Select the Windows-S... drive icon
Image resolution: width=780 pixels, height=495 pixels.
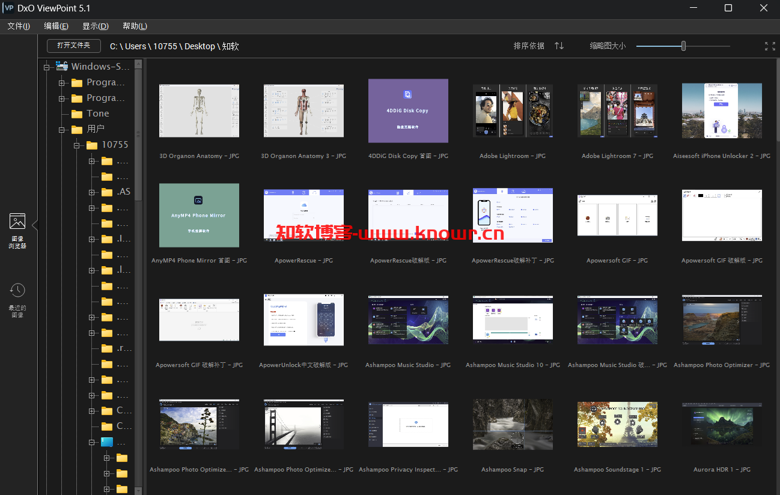[x=61, y=66]
